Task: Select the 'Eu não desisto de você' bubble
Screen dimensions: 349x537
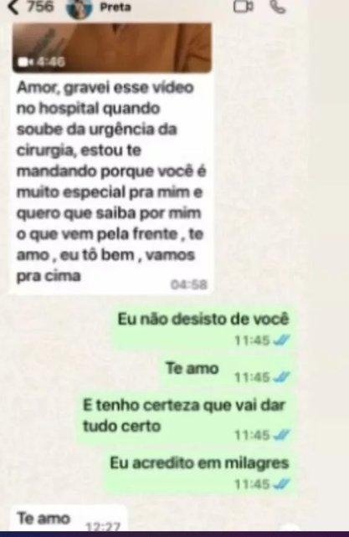Action: [204, 328]
